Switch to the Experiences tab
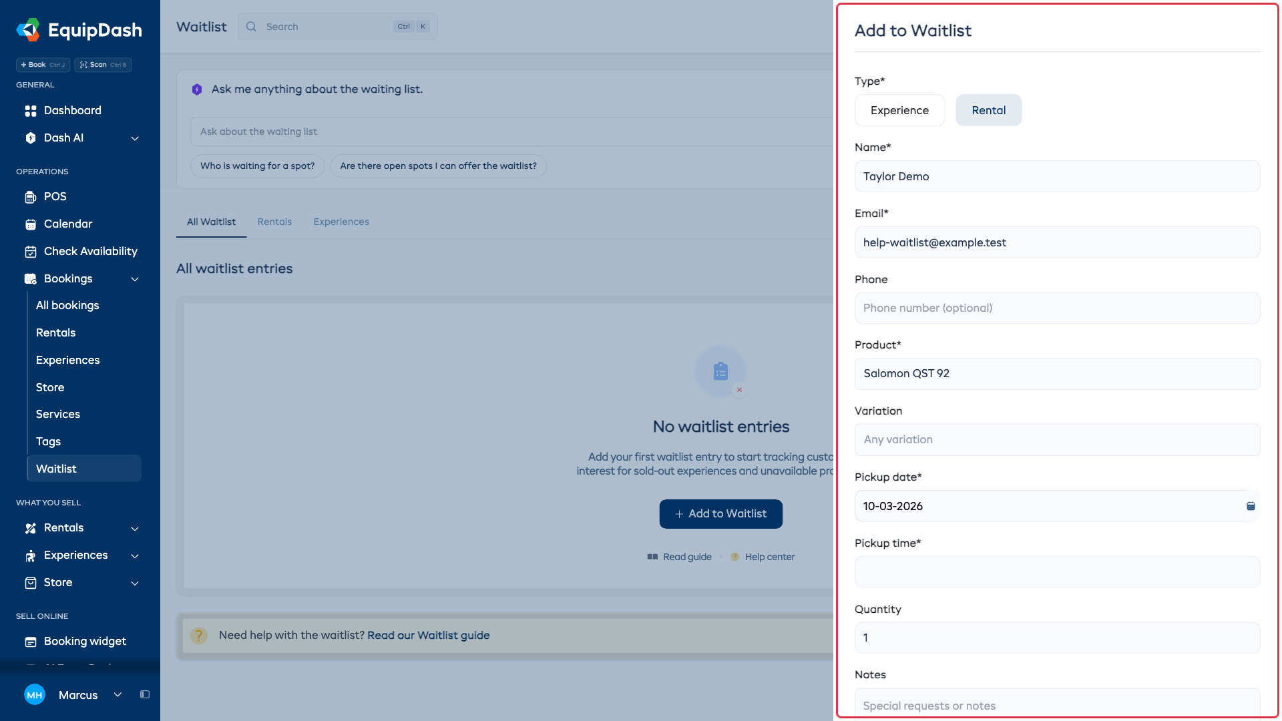 [341, 222]
